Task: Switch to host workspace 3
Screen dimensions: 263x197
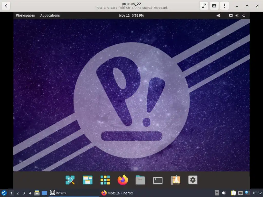Action: (24, 193)
